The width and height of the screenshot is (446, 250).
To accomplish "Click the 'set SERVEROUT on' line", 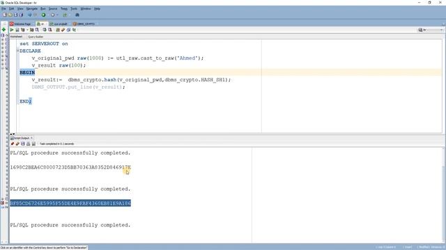I will coord(44,44).
